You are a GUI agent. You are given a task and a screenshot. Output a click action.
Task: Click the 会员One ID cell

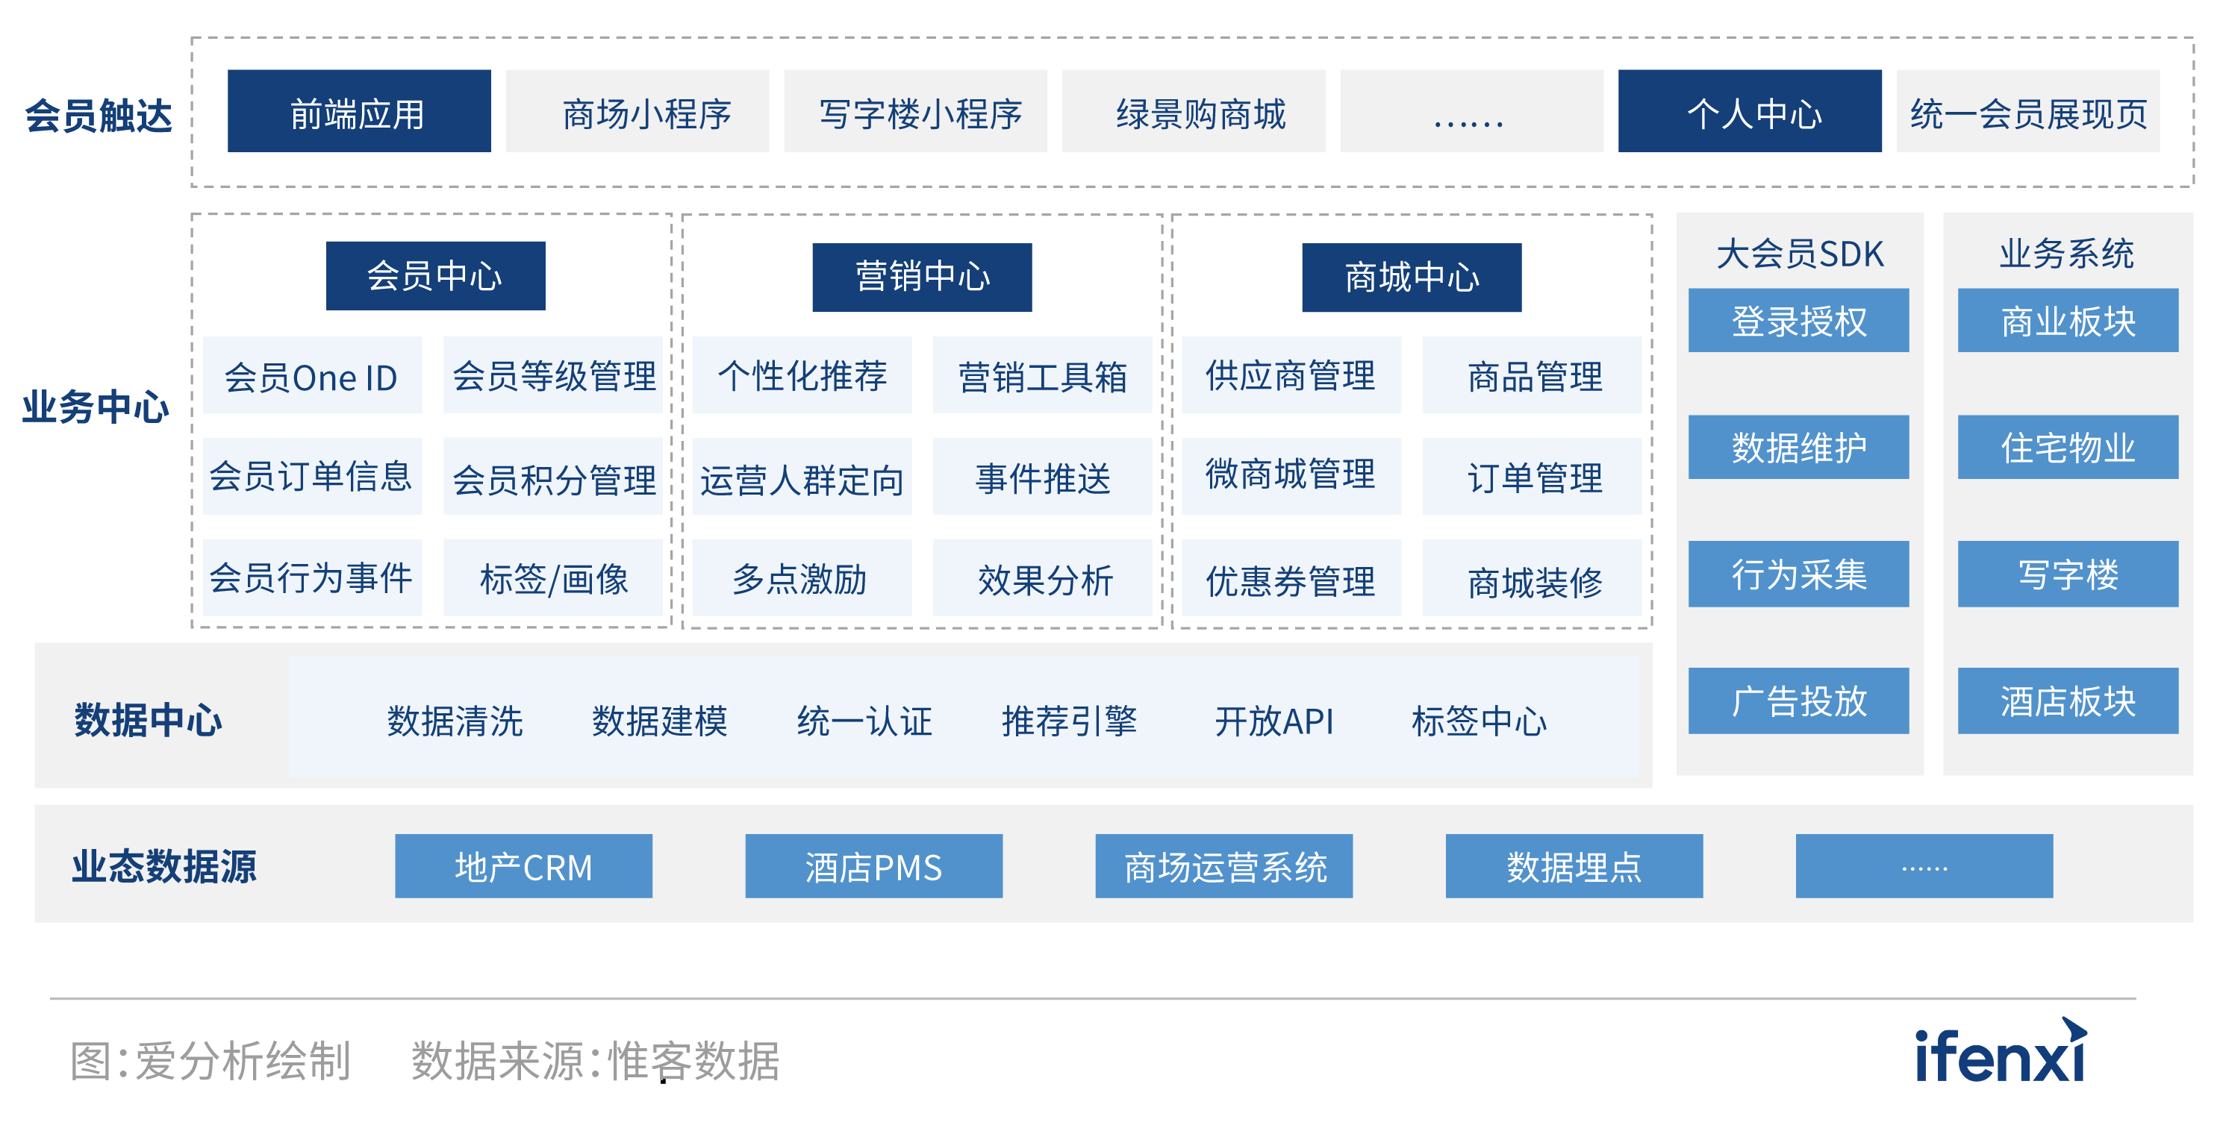[x=312, y=377]
